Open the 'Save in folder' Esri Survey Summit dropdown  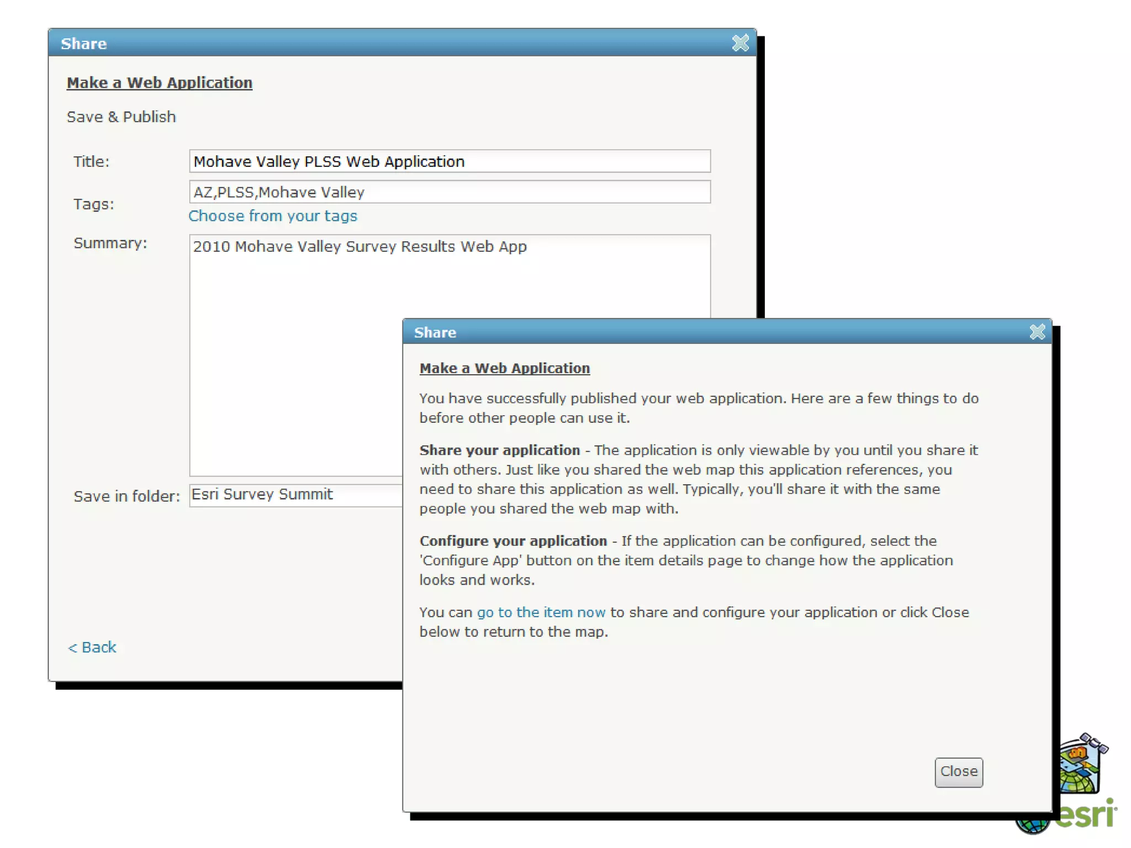coord(295,495)
